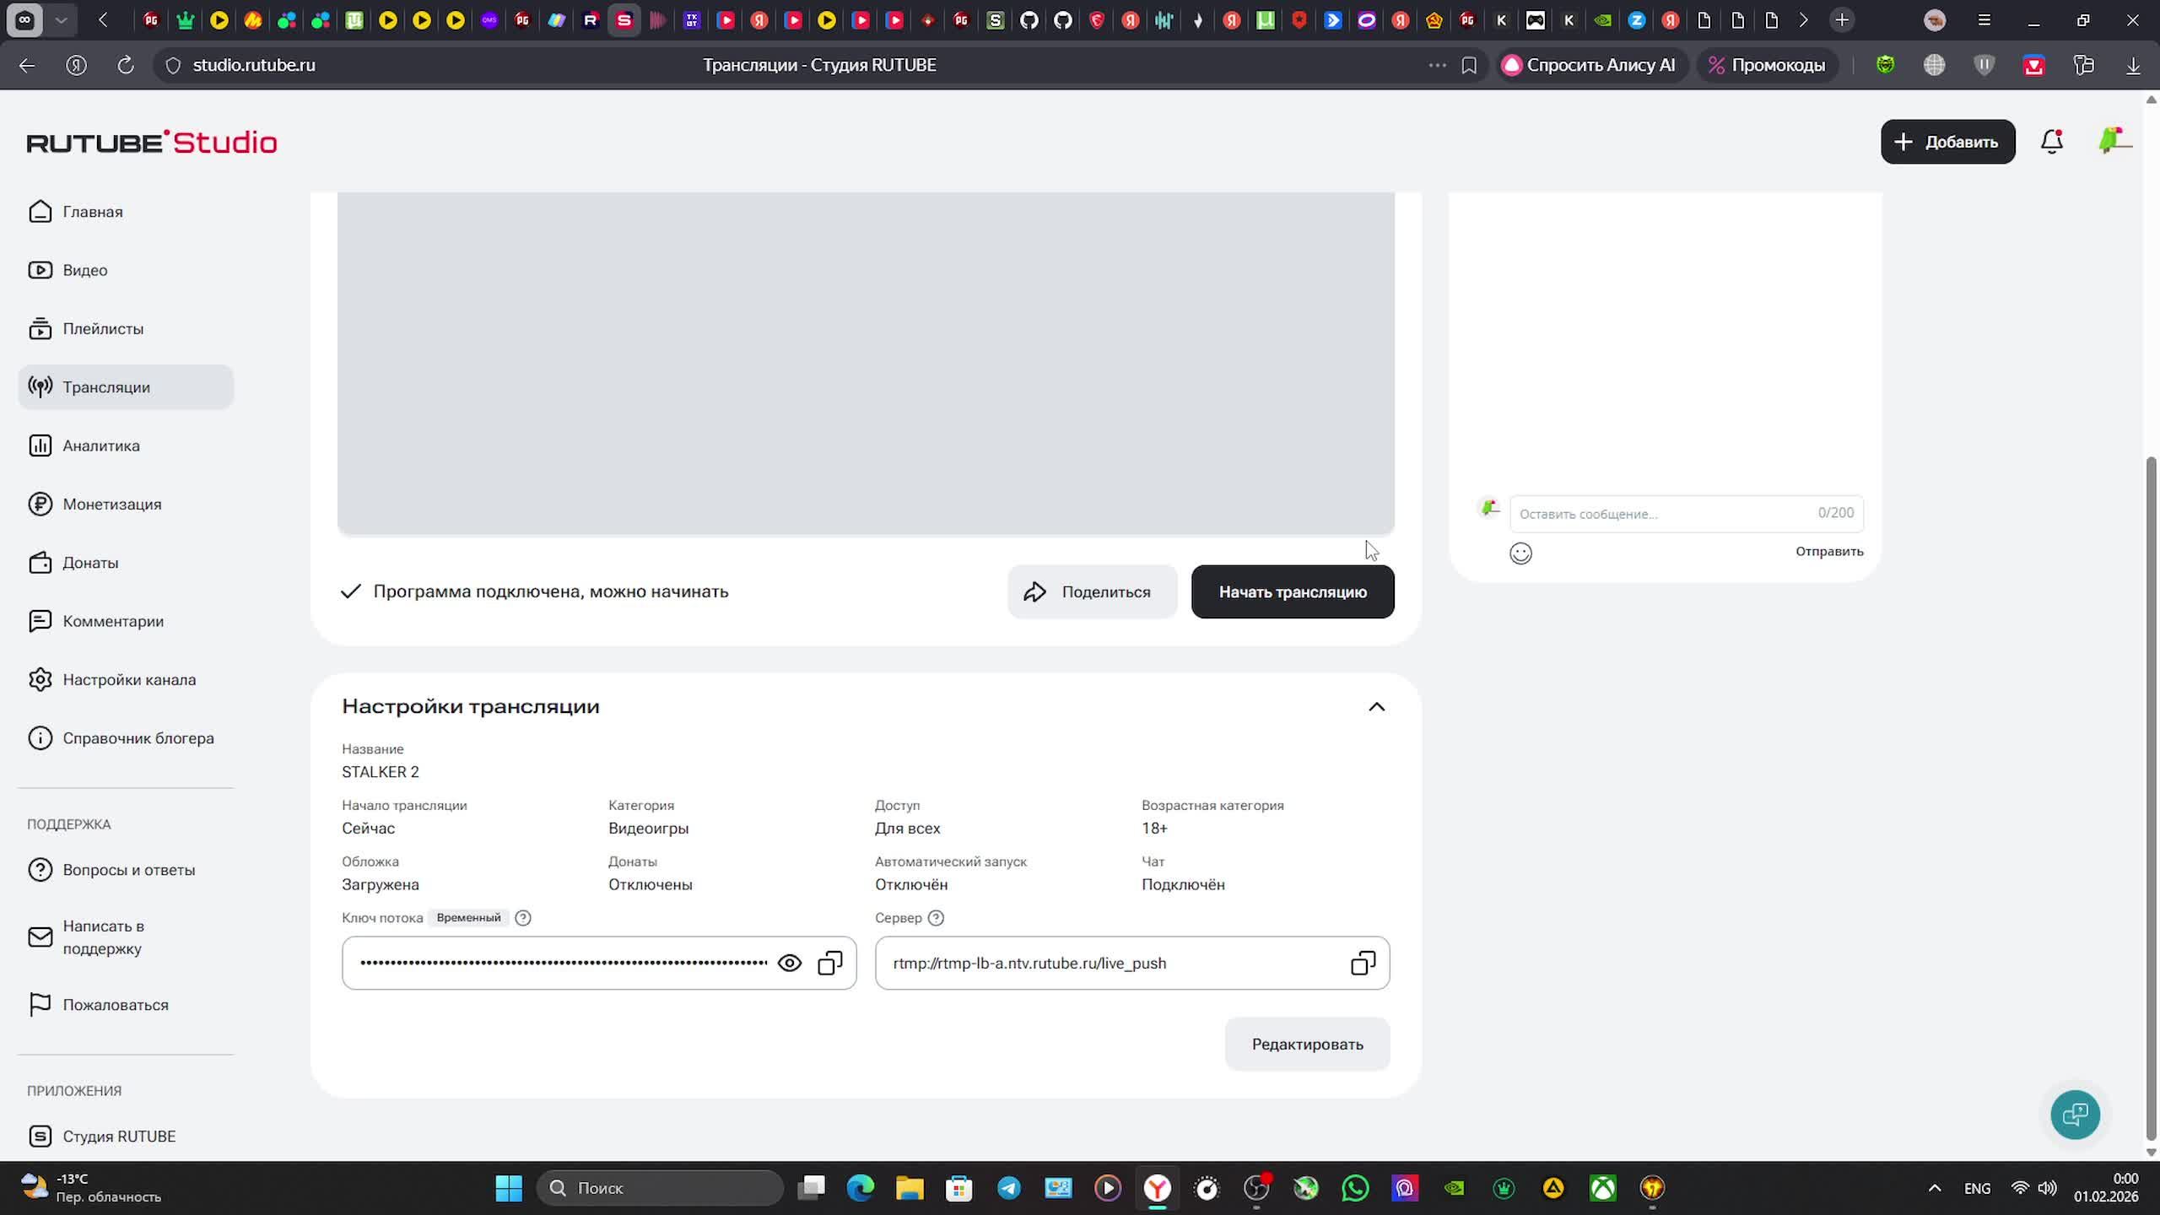2160x1215 pixels.
Task: Click the stream key help icon
Action: coord(523,918)
